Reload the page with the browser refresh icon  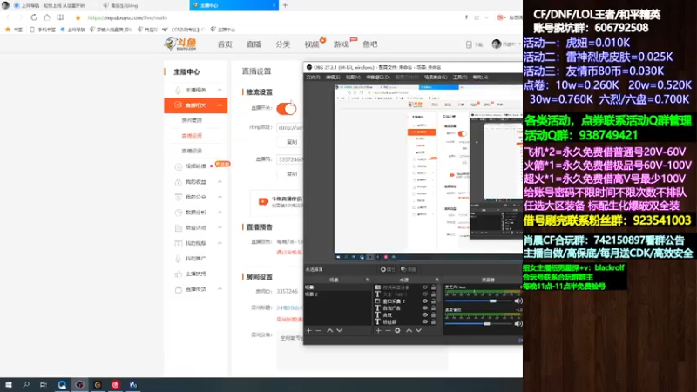pos(34,17)
